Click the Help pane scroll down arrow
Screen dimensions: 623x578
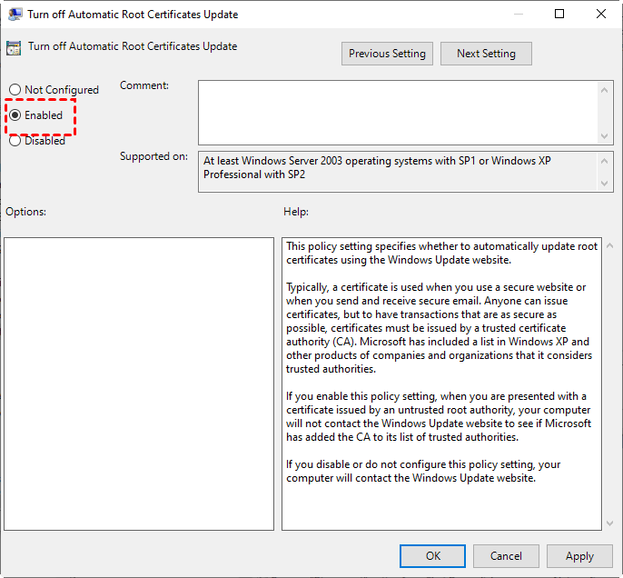pyautogui.click(x=610, y=523)
